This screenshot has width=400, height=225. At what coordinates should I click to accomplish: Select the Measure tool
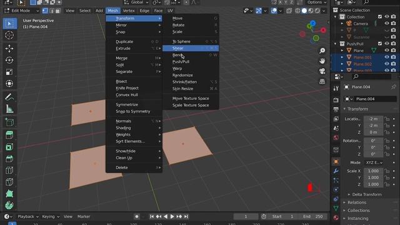10,109
